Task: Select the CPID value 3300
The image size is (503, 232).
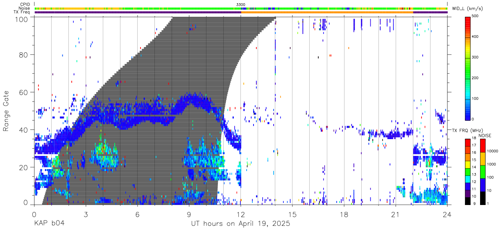Action: (x=241, y=5)
